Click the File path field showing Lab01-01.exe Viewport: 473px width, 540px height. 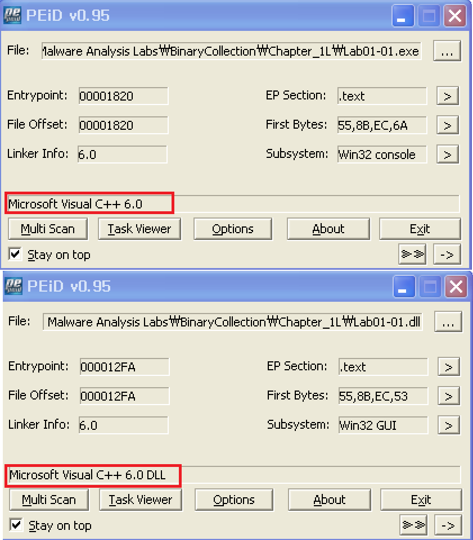pos(231,51)
